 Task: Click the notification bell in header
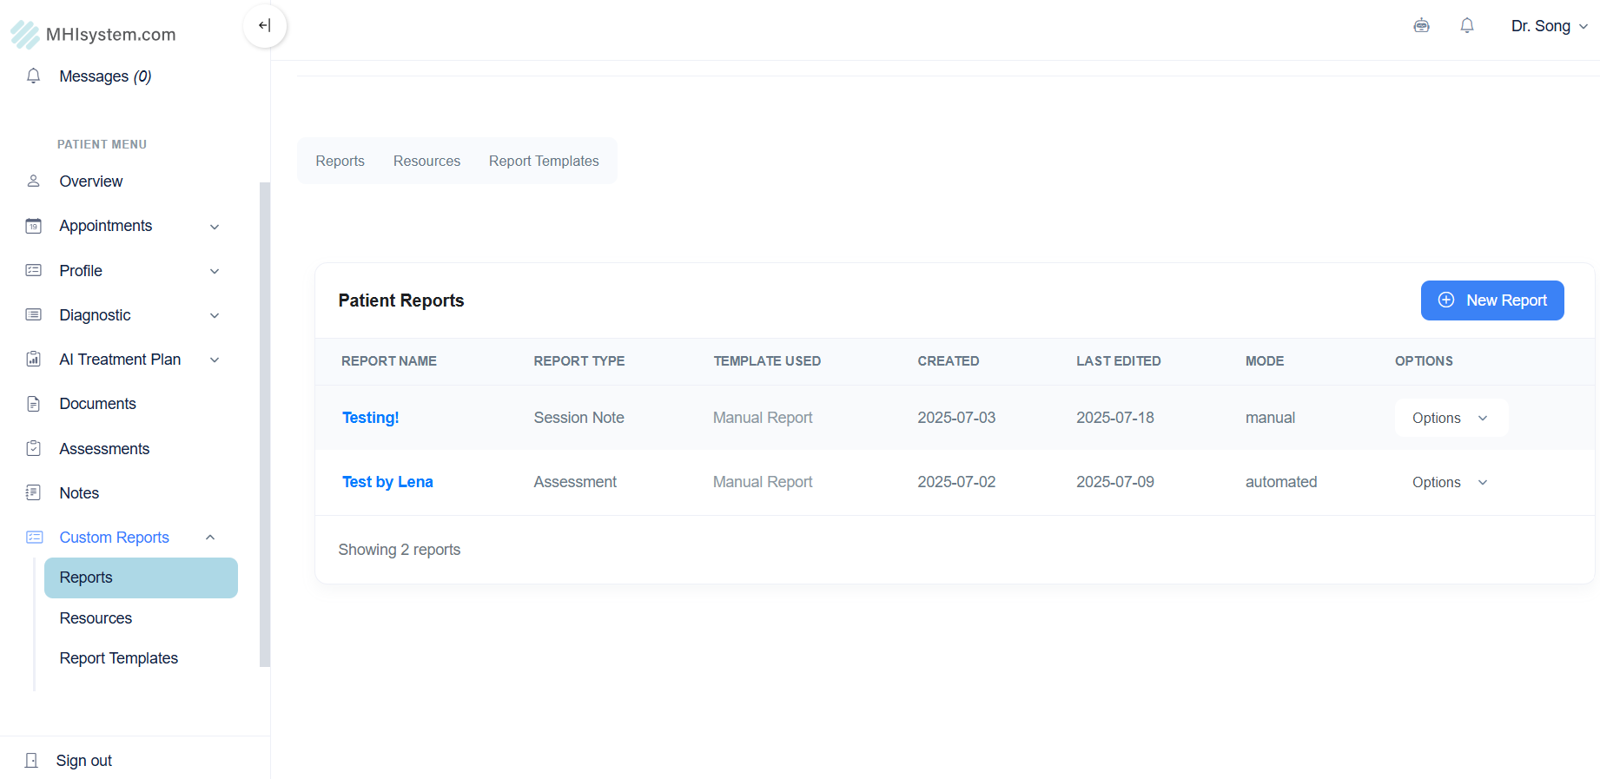[x=1467, y=26]
